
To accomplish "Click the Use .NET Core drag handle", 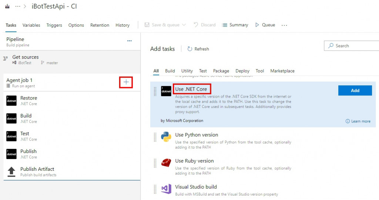I will 155,91.
